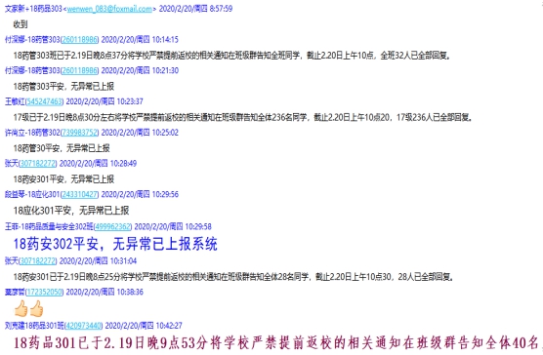Viewport: 543px width, 355px height.
Task: Click 307182272 link in the 10:28:49 message
Action: point(38,163)
